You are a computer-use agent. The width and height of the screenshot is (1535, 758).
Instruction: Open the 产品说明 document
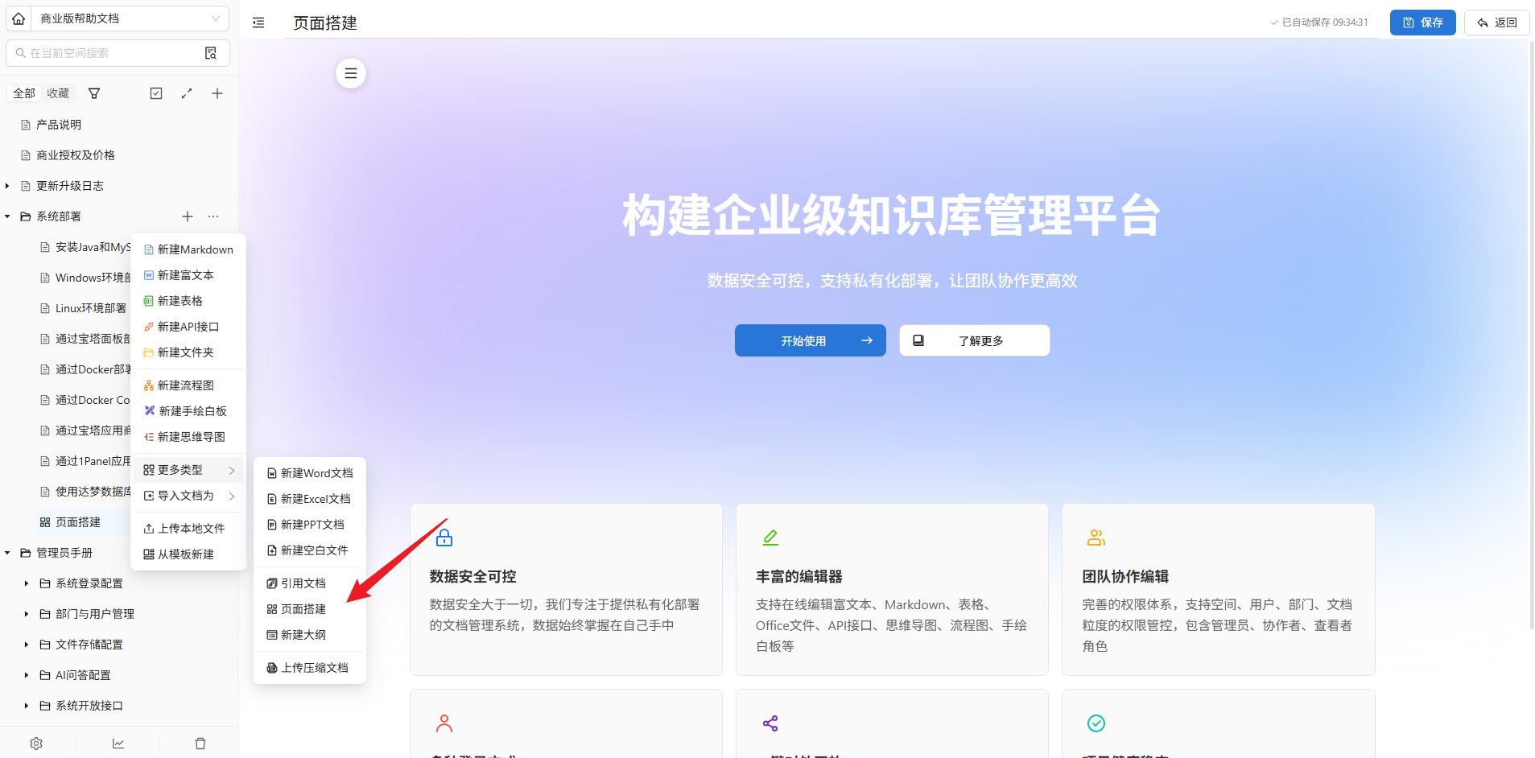tap(59, 125)
